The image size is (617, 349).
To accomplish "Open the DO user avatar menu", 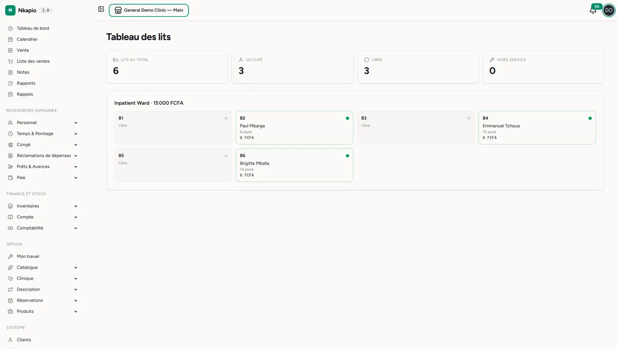I will click(x=608, y=10).
